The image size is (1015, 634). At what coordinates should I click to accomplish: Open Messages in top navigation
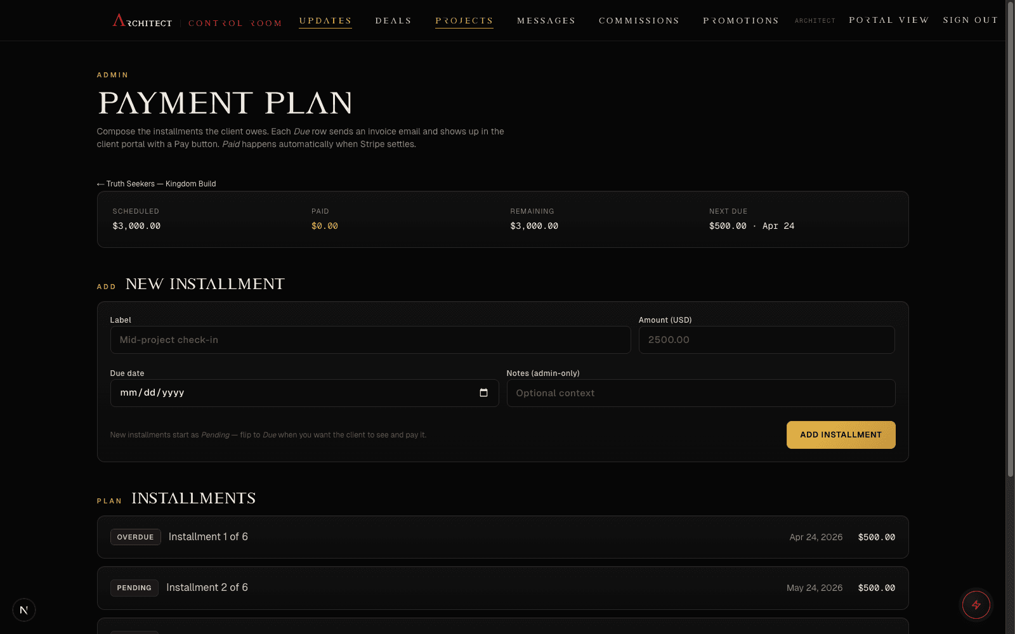click(546, 21)
